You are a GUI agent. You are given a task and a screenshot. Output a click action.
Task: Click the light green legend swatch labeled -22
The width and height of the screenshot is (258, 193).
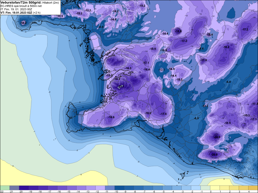pyautogui.click(x=5, y=188)
